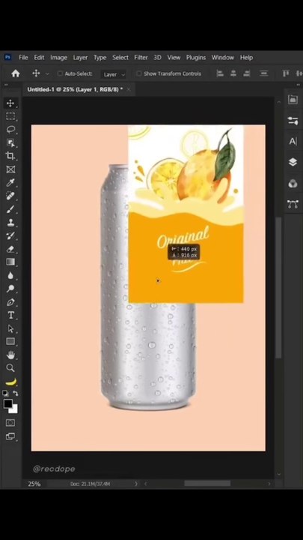Select the Blur tool
Viewport: 303px width, 540px height.
[10, 275]
